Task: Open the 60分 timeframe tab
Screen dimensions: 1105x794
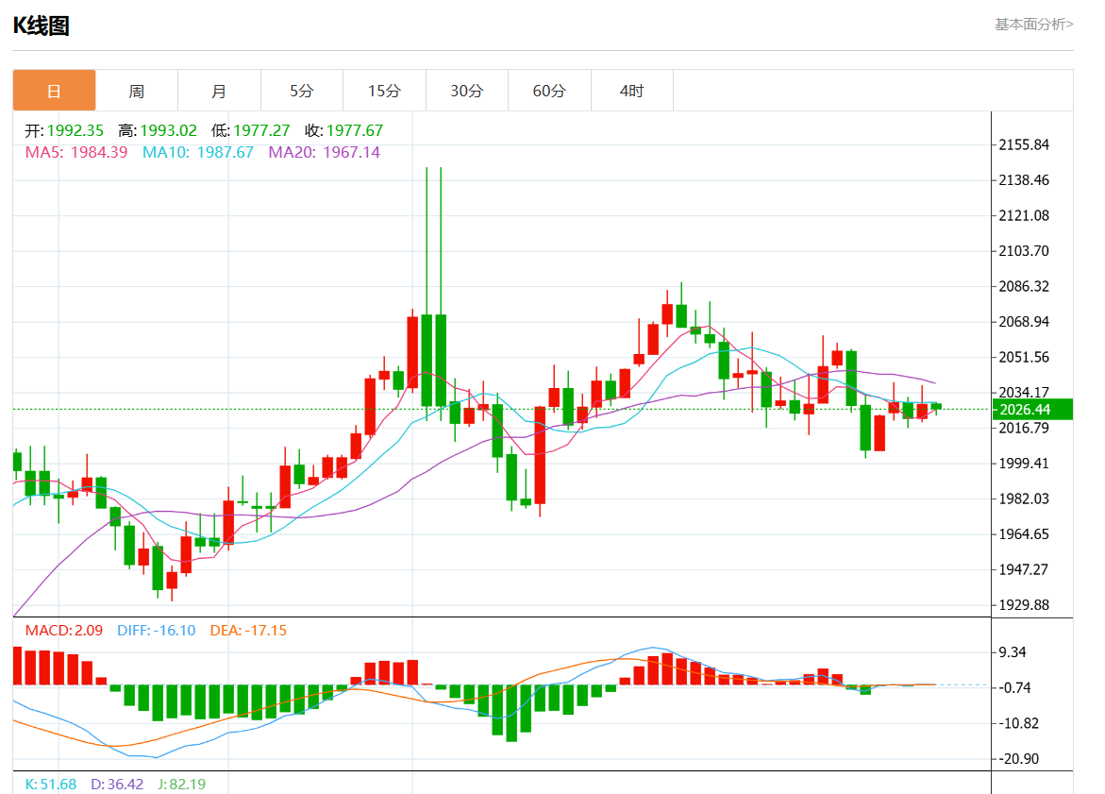Action: 549,91
